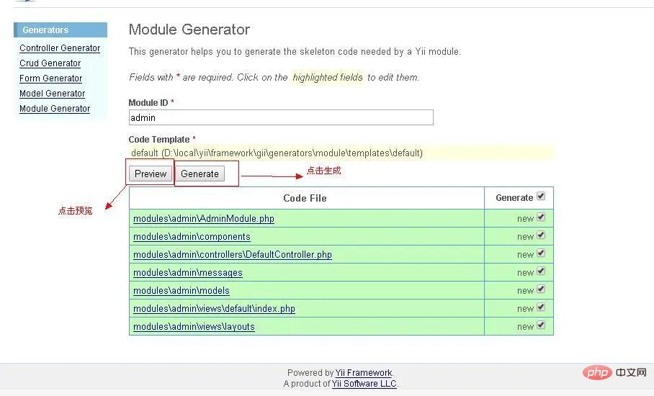Click the Preview button
The height and width of the screenshot is (396, 654).
(x=151, y=174)
